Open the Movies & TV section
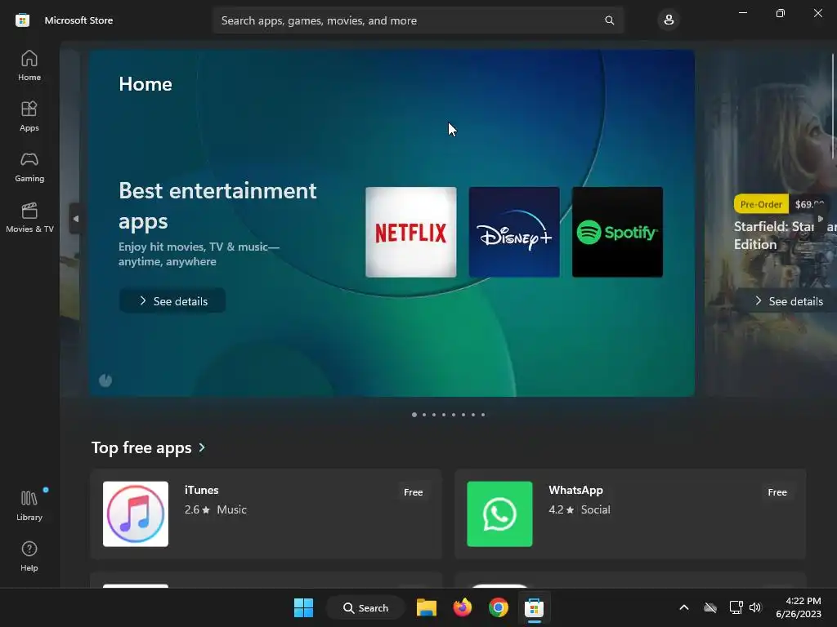837x627 pixels. click(29, 217)
